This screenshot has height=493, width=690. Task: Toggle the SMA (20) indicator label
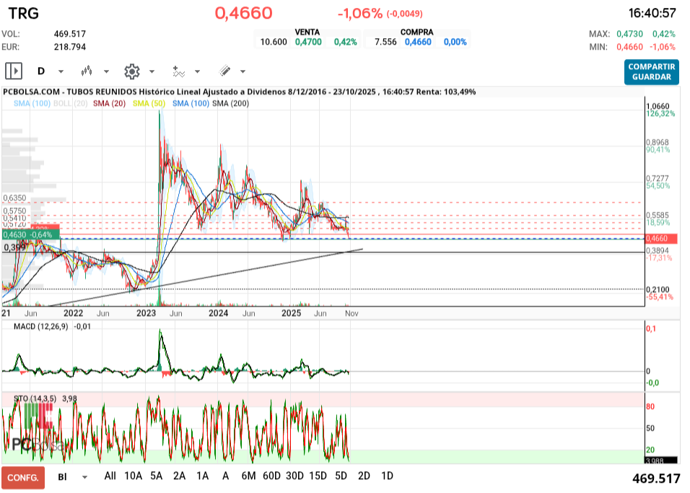110,104
